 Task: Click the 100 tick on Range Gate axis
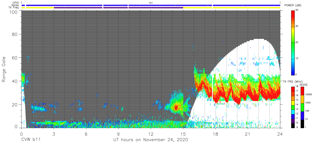(x=14, y=12)
